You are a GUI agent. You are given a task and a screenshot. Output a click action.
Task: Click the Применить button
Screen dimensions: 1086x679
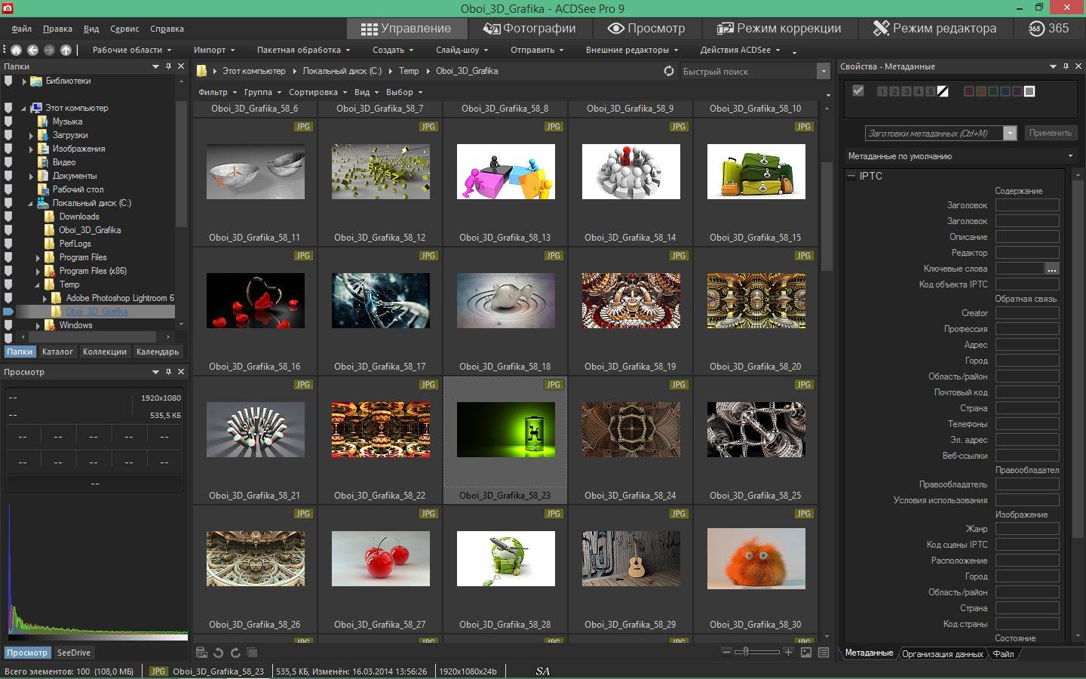pyautogui.click(x=1050, y=133)
